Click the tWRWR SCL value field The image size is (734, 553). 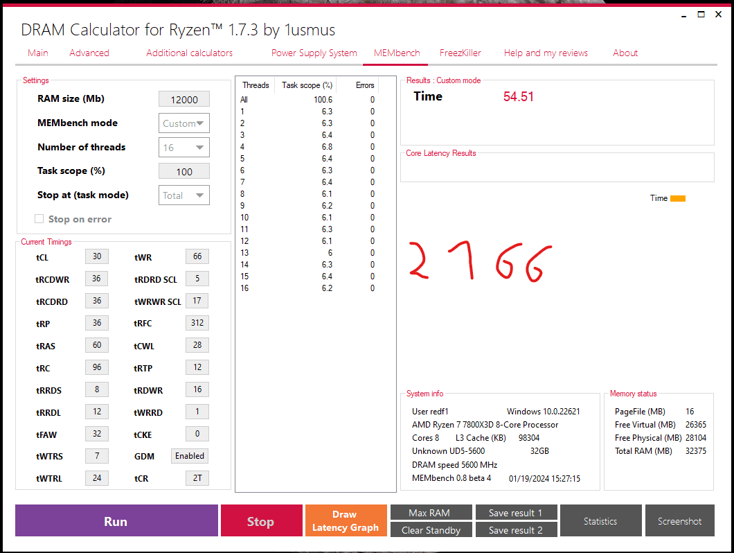197,300
